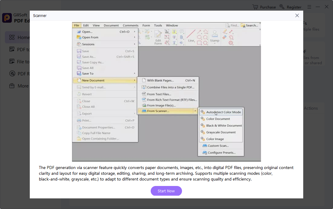Screen dimensions: 333x209
Task: Click the scanner feature description paragraph
Action: tap(166, 173)
